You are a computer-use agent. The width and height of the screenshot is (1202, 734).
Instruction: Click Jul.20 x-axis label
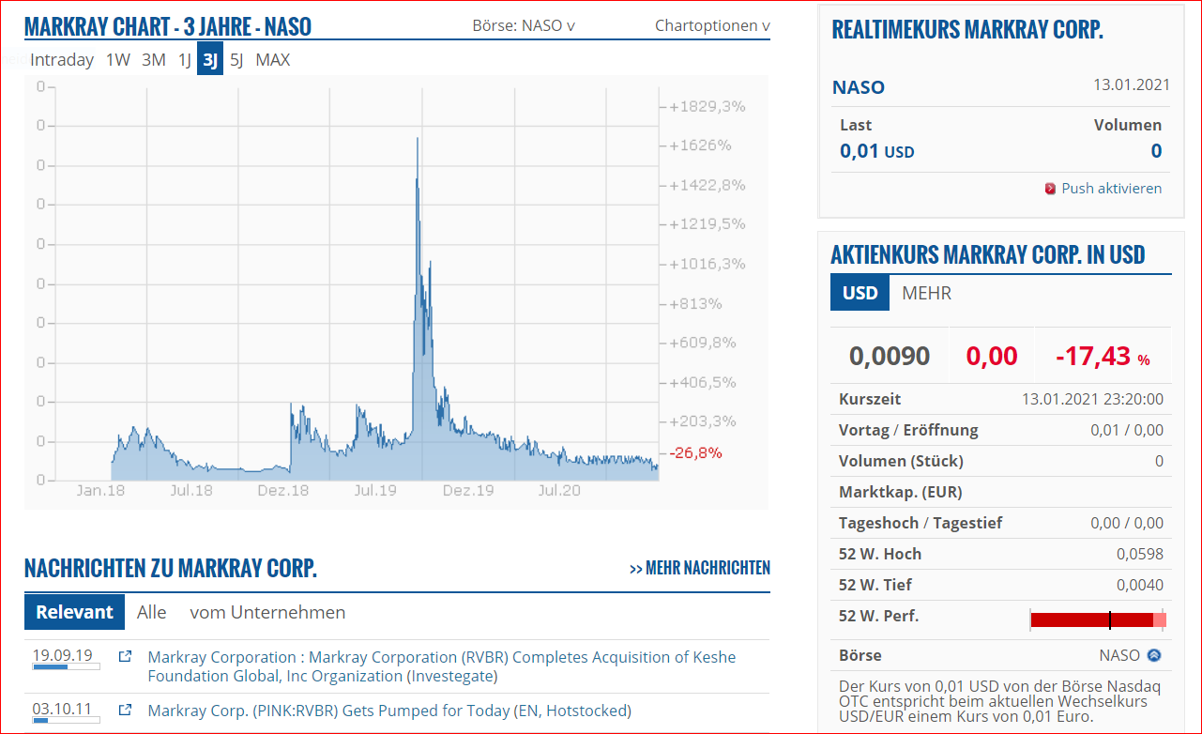(x=559, y=490)
